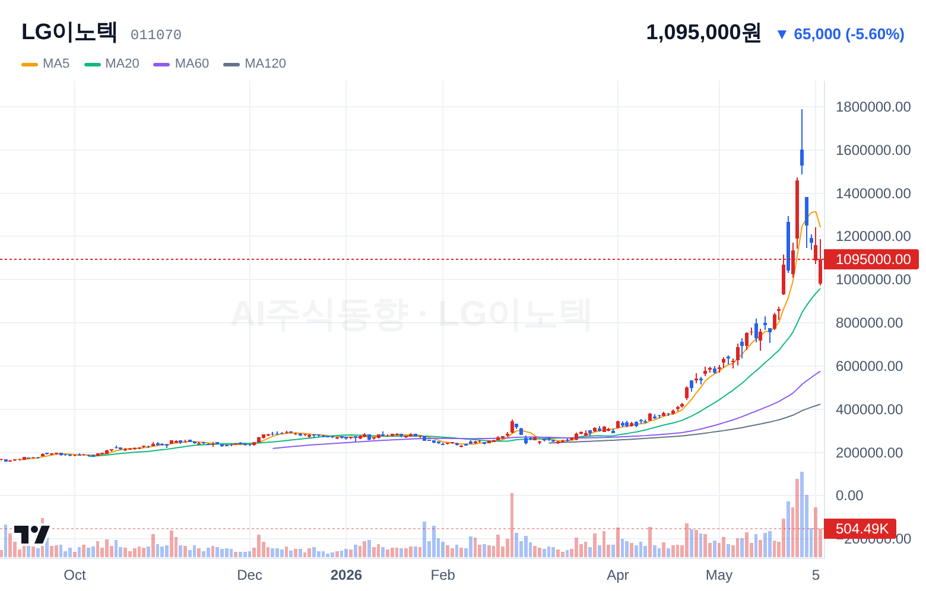
Task: Click the MA20 legend label
Action: (x=122, y=63)
